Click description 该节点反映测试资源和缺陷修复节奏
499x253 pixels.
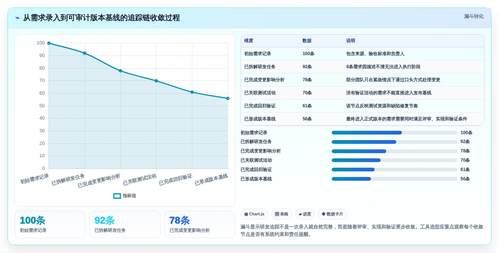click(x=382, y=106)
